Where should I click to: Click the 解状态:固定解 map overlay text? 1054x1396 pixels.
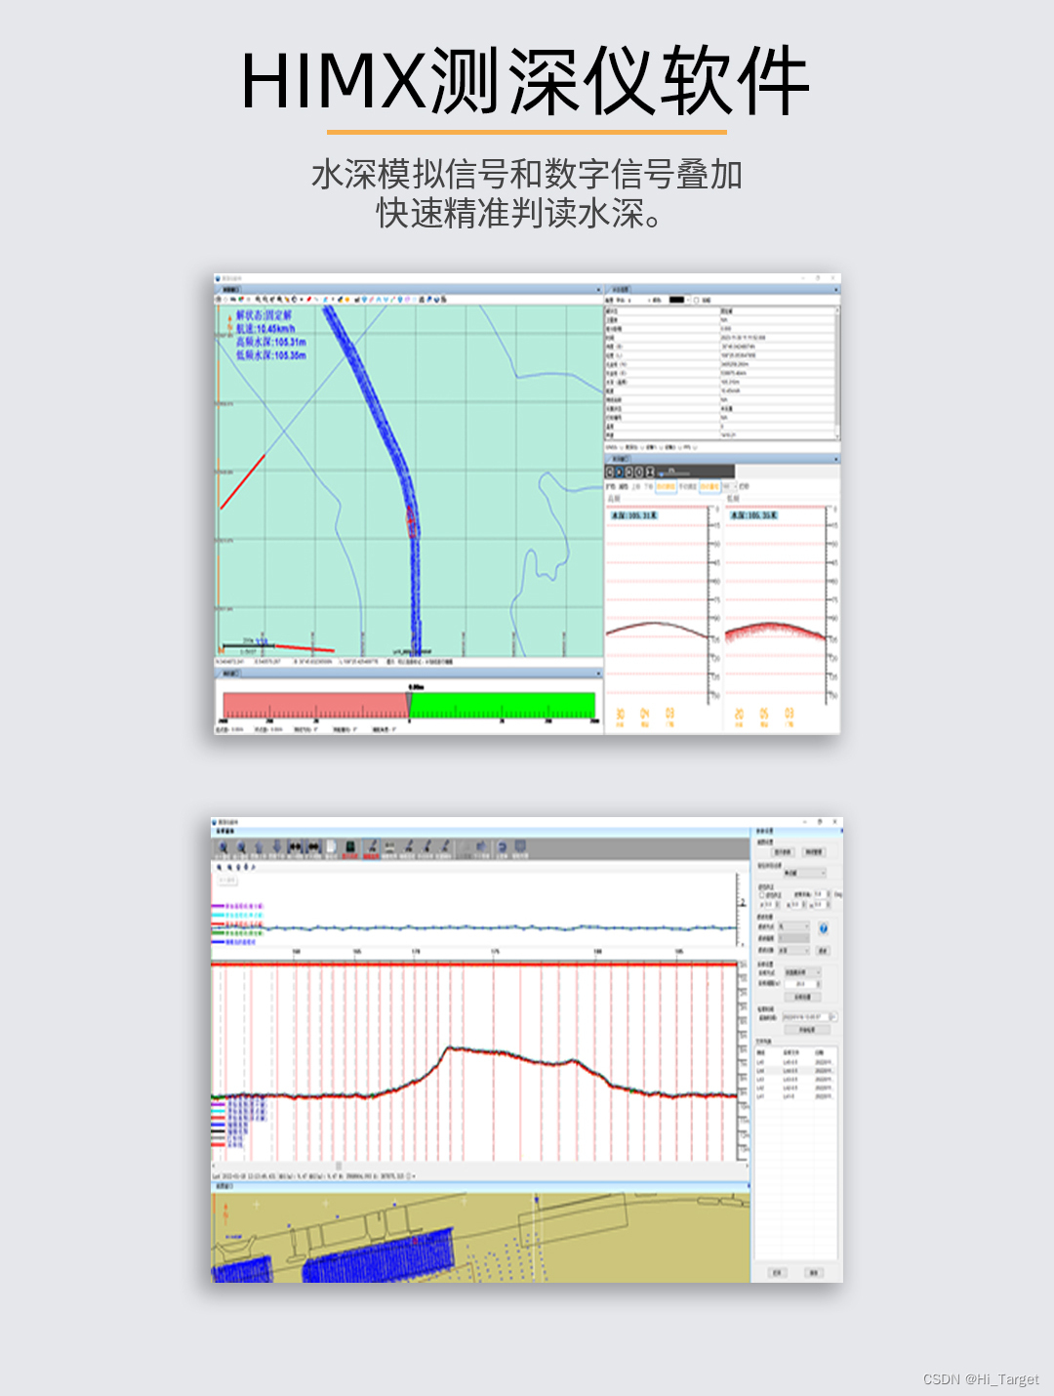[x=263, y=315]
